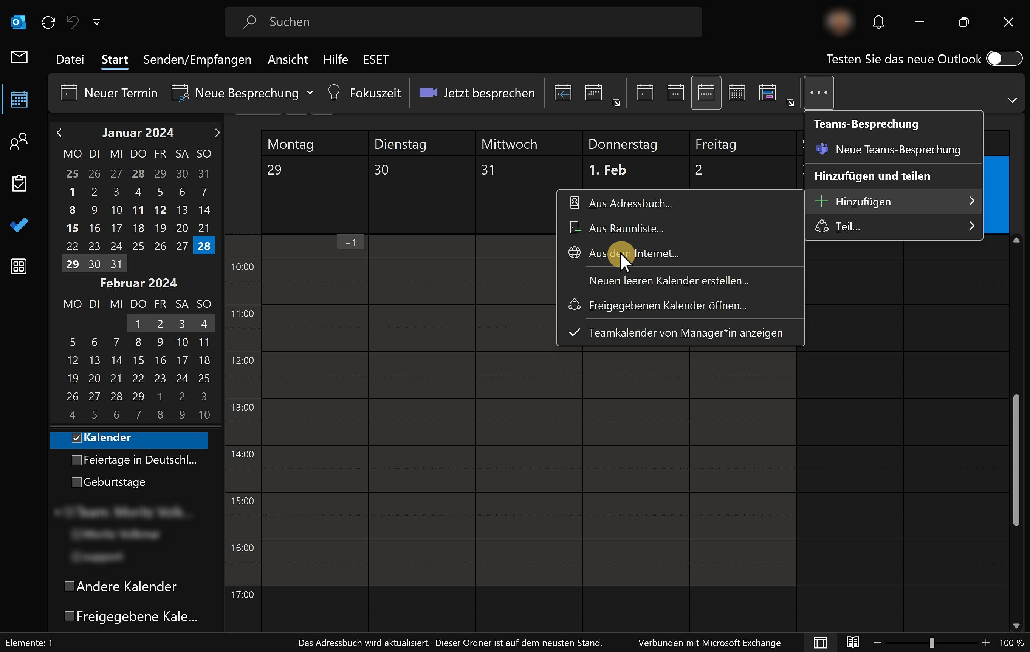Screen dimensions: 1030x652
Task: Open the To Do sidebar icon
Action: [19, 225]
